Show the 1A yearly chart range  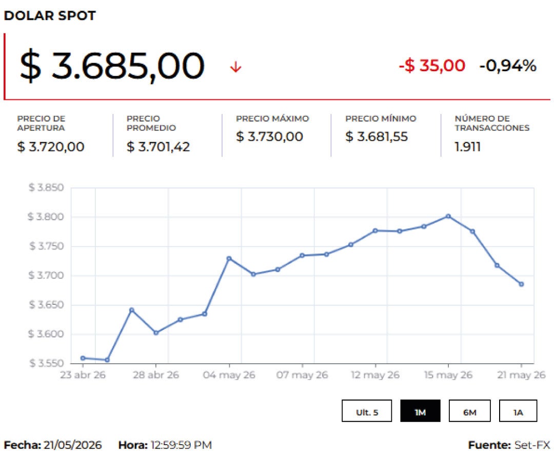click(x=518, y=411)
